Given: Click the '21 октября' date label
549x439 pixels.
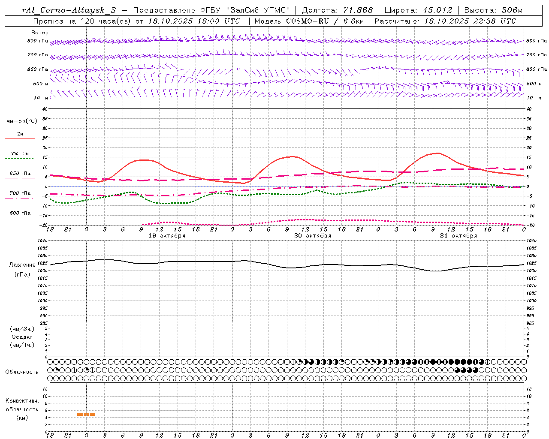Looking at the screenshot, I should (x=459, y=236).
